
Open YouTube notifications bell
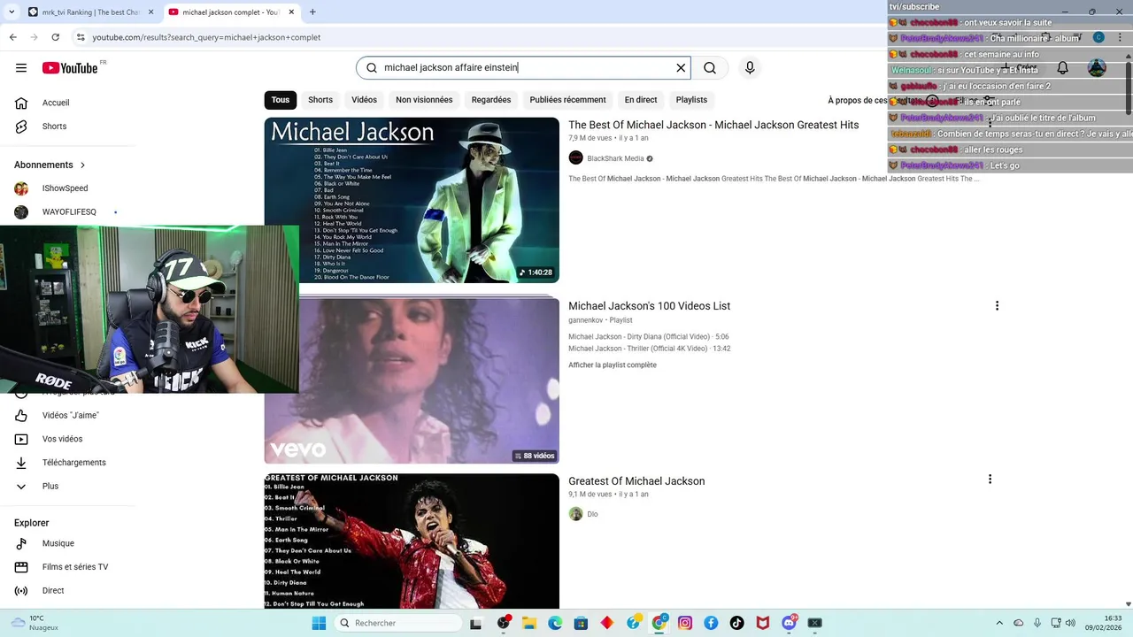[x=1062, y=68]
